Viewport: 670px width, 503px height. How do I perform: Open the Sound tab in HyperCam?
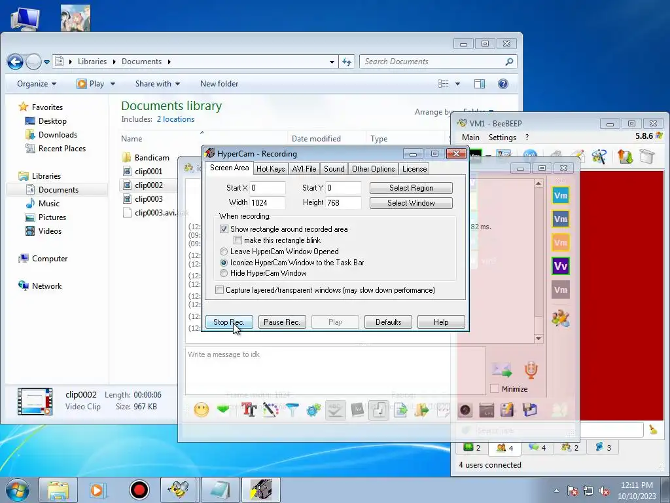[334, 169]
